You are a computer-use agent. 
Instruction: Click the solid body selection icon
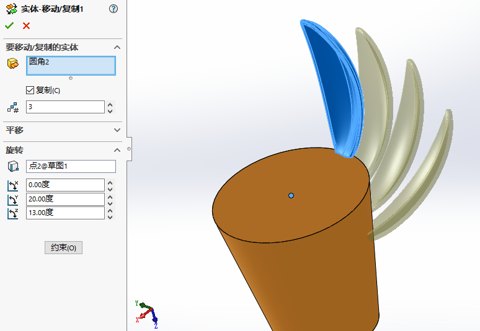[12, 63]
